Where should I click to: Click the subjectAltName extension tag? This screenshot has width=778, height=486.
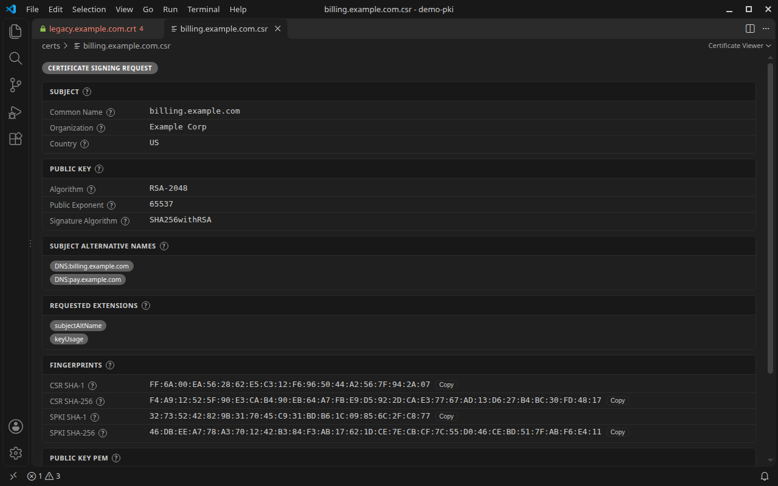[x=78, y=326]
